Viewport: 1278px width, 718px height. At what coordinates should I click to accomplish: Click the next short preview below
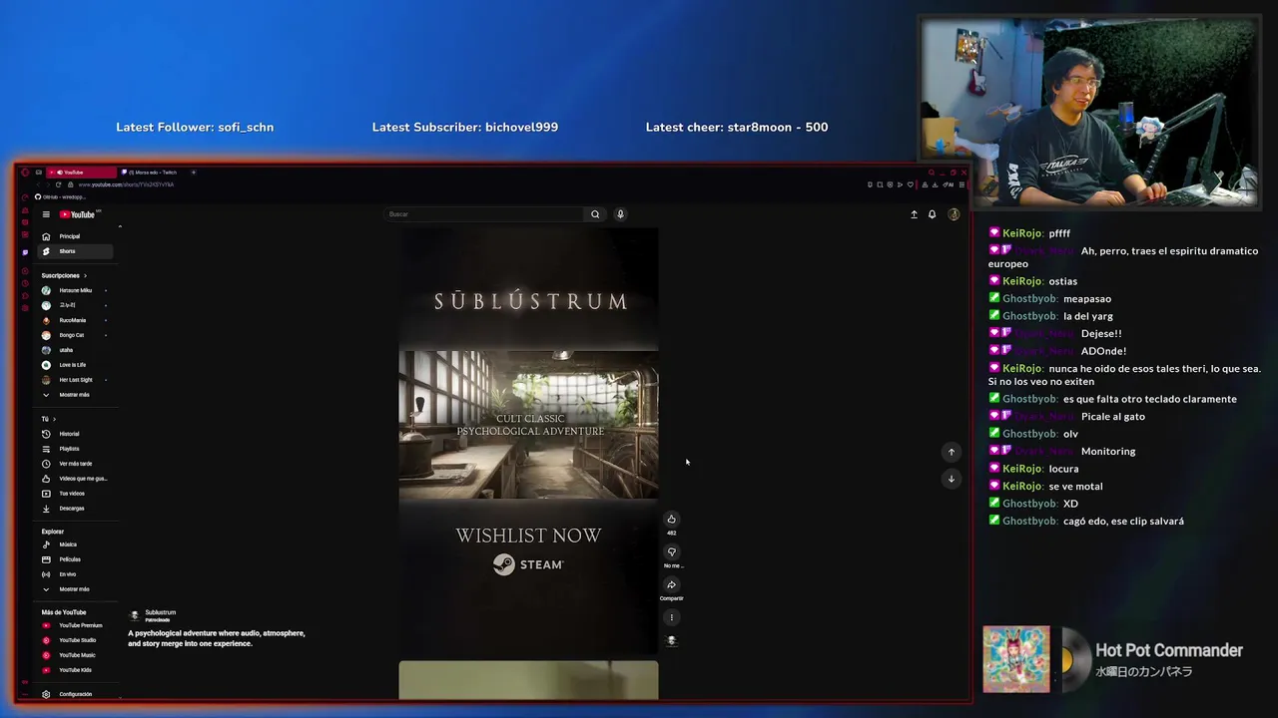(x=528, y=680)
